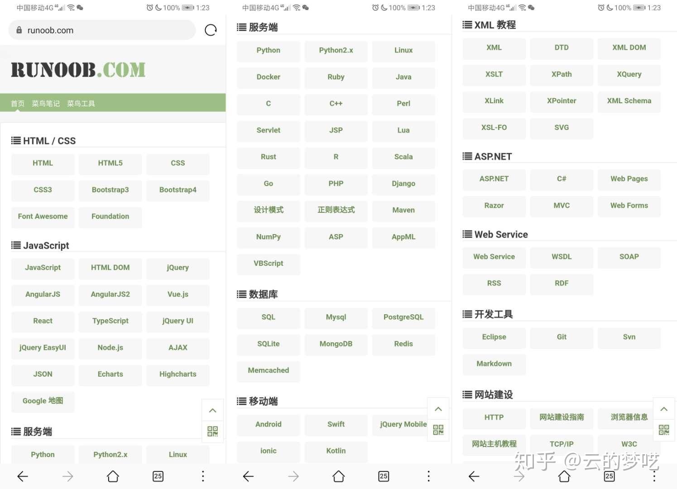
Task: Tap the browser back arrow
Action: [x=23, y=476]
